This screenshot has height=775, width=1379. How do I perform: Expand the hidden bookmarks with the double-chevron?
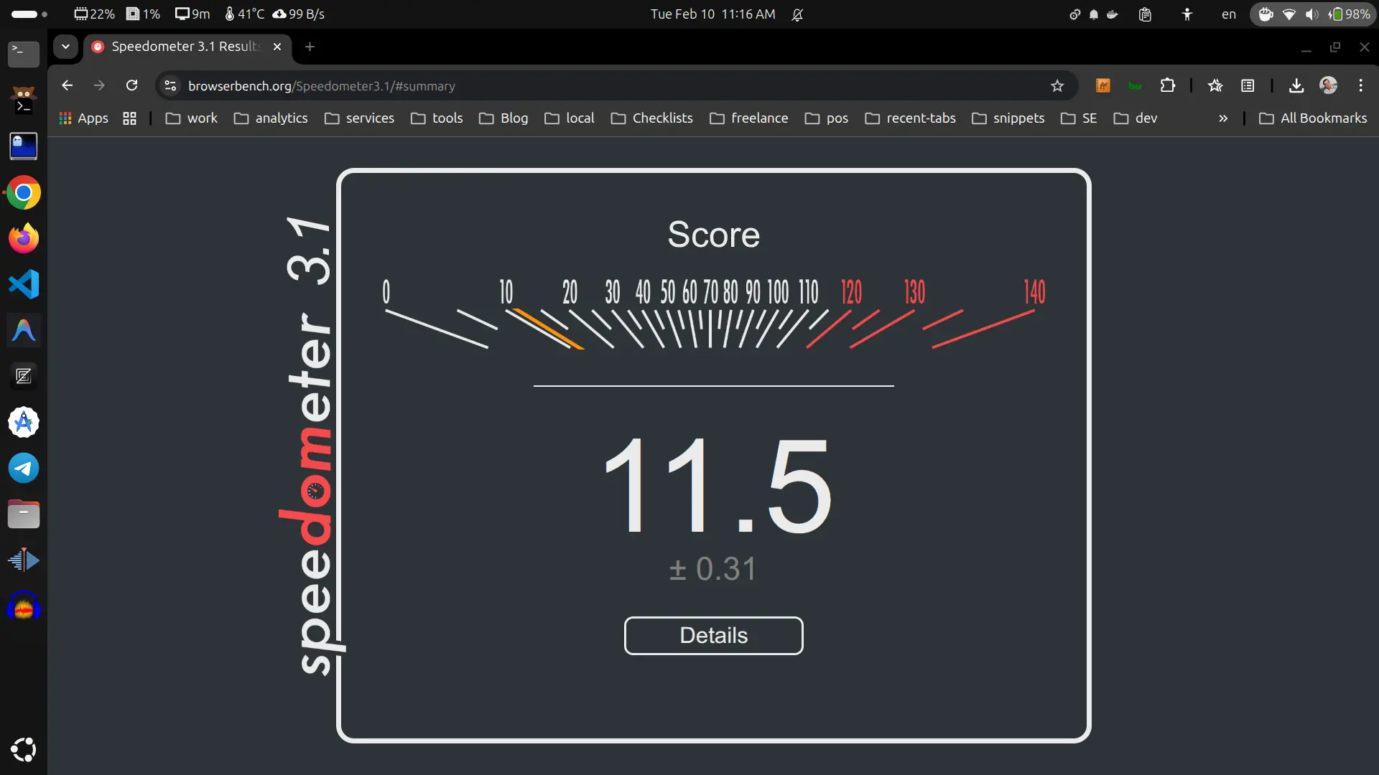[1223, 118]
